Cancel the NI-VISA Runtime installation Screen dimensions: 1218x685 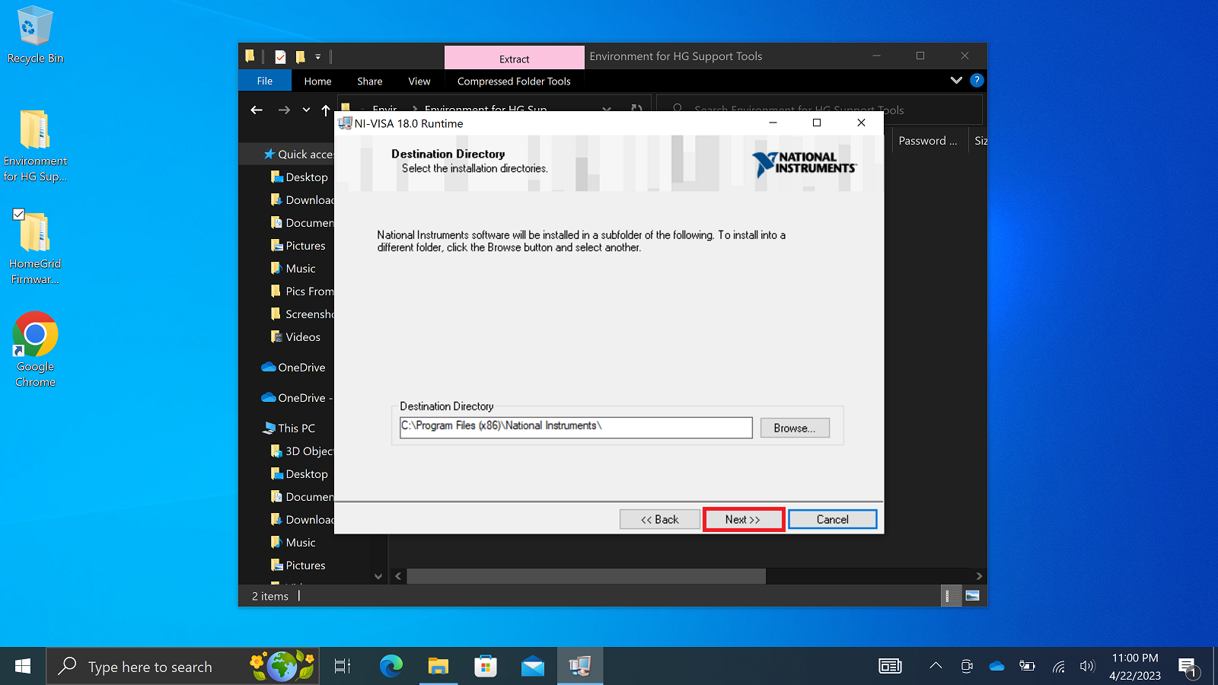832,519
